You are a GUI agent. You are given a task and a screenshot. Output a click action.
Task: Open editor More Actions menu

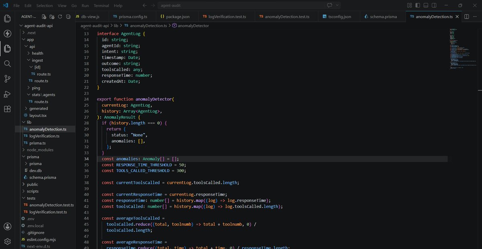[475, 17]
